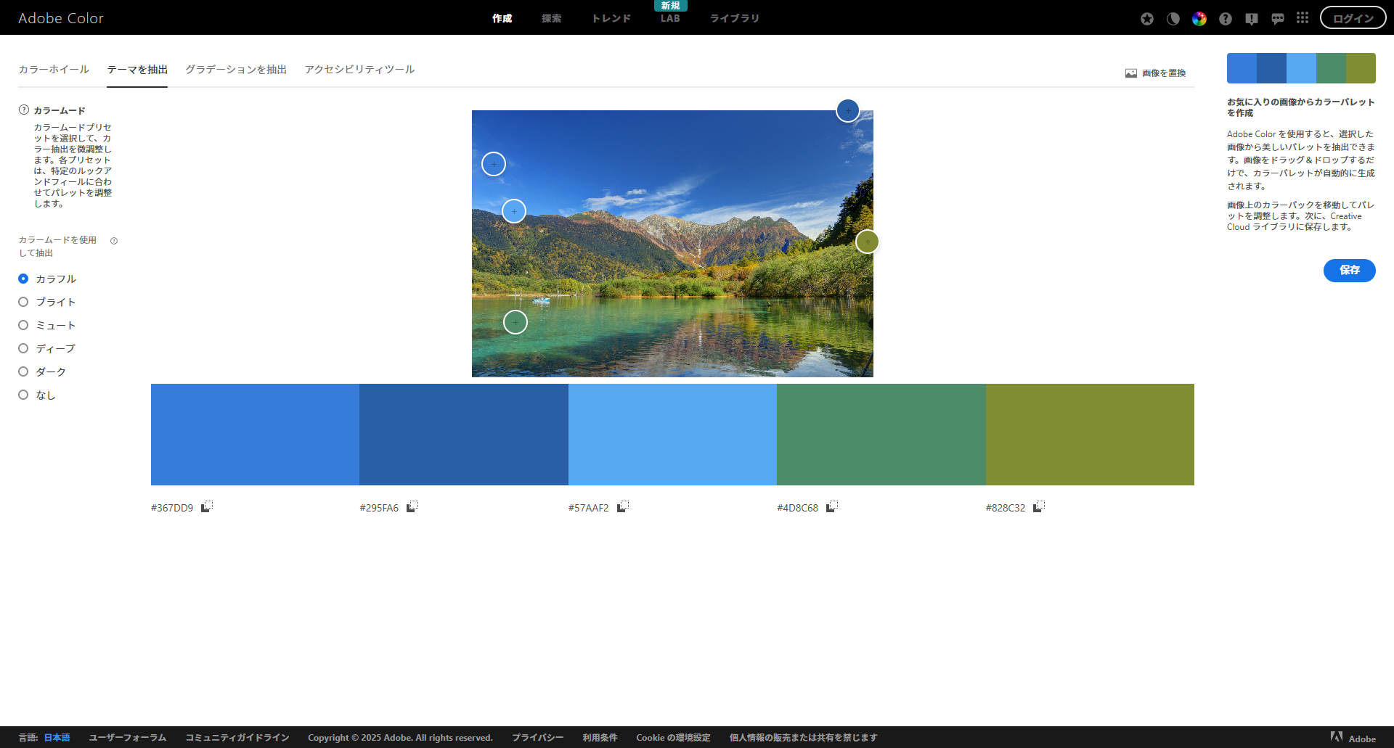Choose the ダーク color mood
Viewport: 1394px width, 748px height.
tap(23, 371)
